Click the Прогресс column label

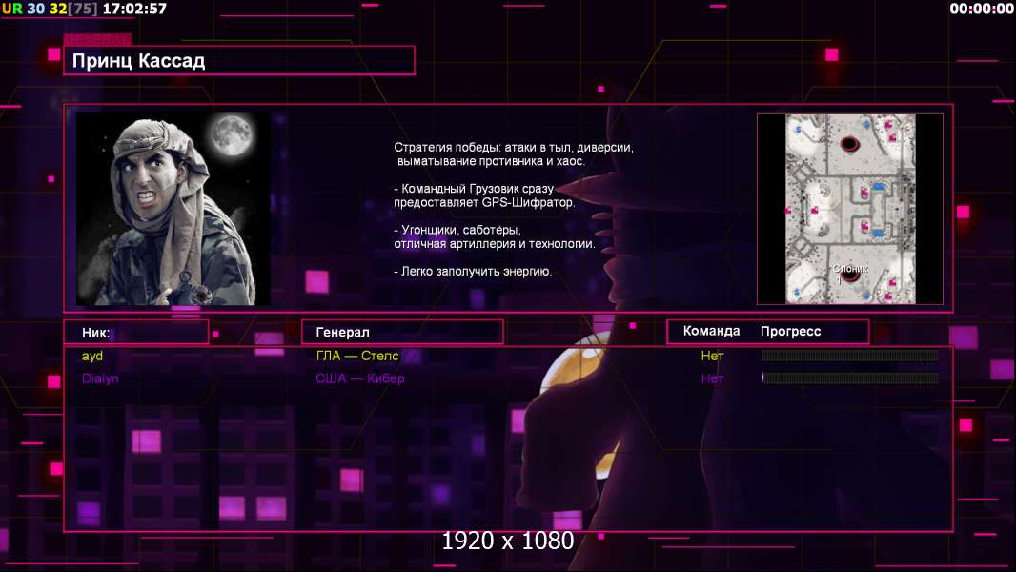(790, 331)
